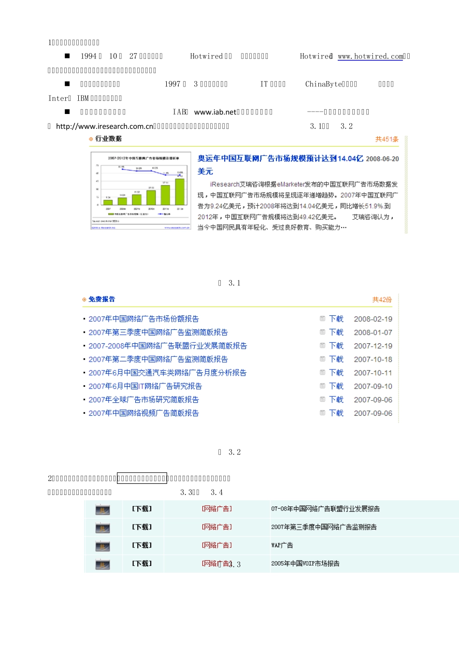
Task: Open 2007年第三季度中国网络广告监测报告 title
Action: 324,527
